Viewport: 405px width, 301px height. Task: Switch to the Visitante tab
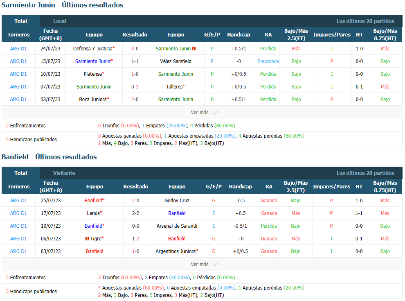point(64,173)
